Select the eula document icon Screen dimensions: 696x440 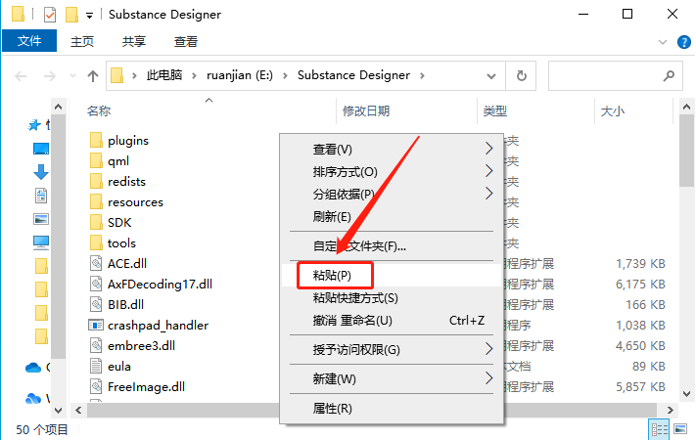(96, 366)
